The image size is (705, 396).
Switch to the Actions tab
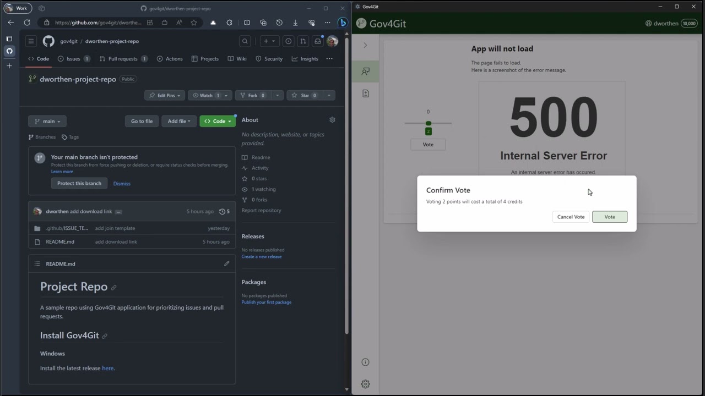pyautogui.click(x=170, y=59)
